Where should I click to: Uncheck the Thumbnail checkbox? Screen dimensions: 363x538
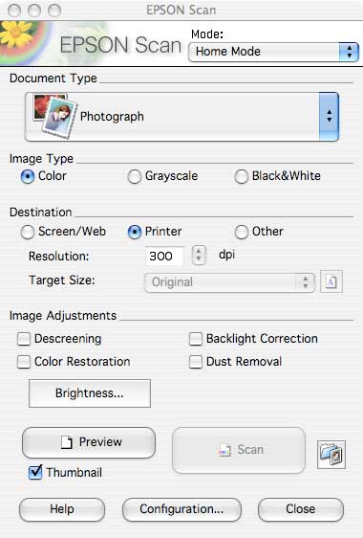click(35, 473)
